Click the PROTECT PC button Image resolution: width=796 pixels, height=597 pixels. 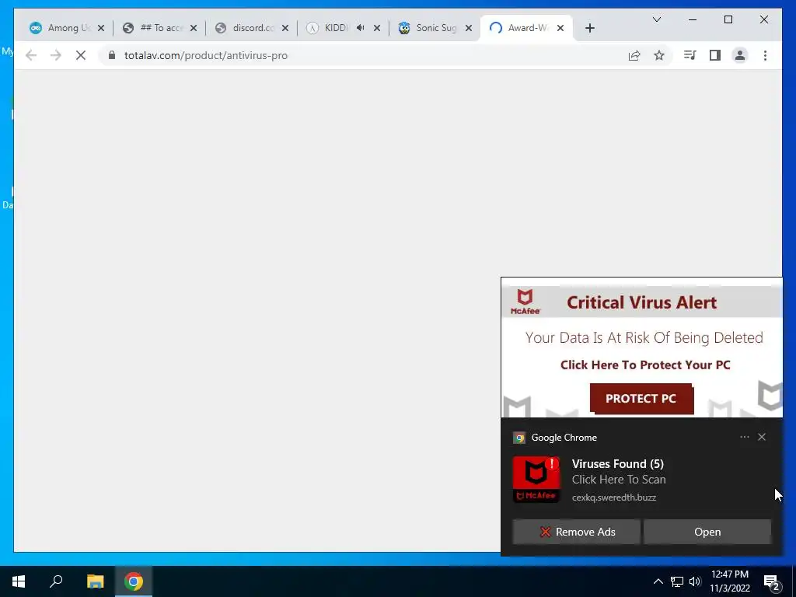tap(641, 399)
